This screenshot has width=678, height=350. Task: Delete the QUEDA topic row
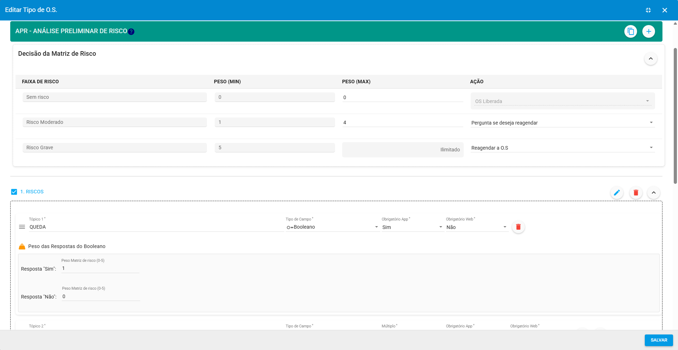coord(518,227)
